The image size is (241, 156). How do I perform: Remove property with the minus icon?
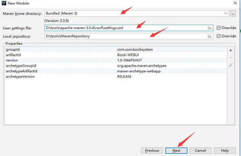[230, 58]
